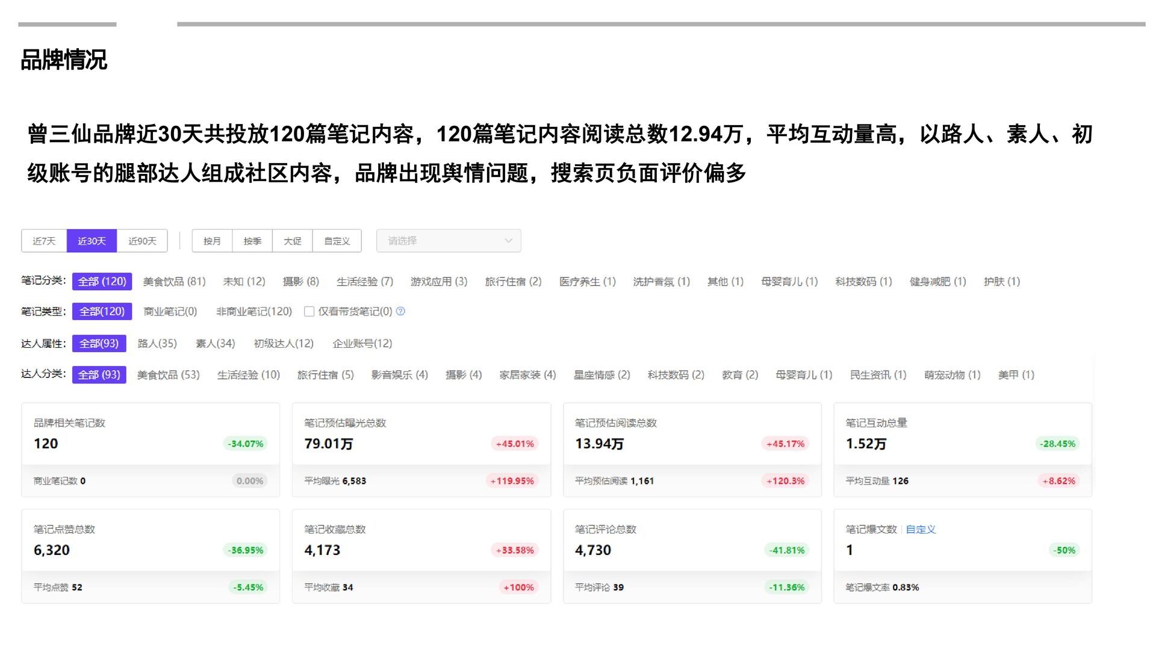This screenshot has height=650, width=1156.
Task: Filter creator category 民生资讯 (1)
Action: tap(878, 375)
